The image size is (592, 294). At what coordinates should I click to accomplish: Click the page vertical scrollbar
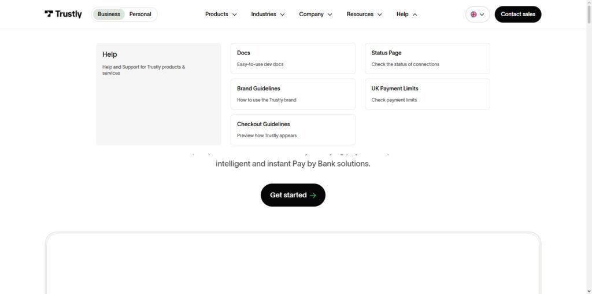pyautogui.click(x=589, y=147)
